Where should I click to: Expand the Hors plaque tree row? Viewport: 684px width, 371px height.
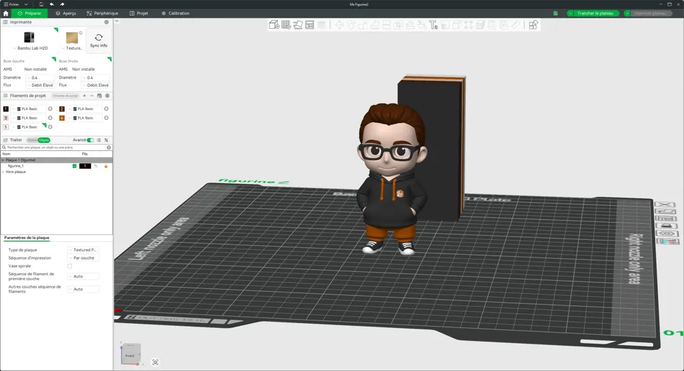3,171
